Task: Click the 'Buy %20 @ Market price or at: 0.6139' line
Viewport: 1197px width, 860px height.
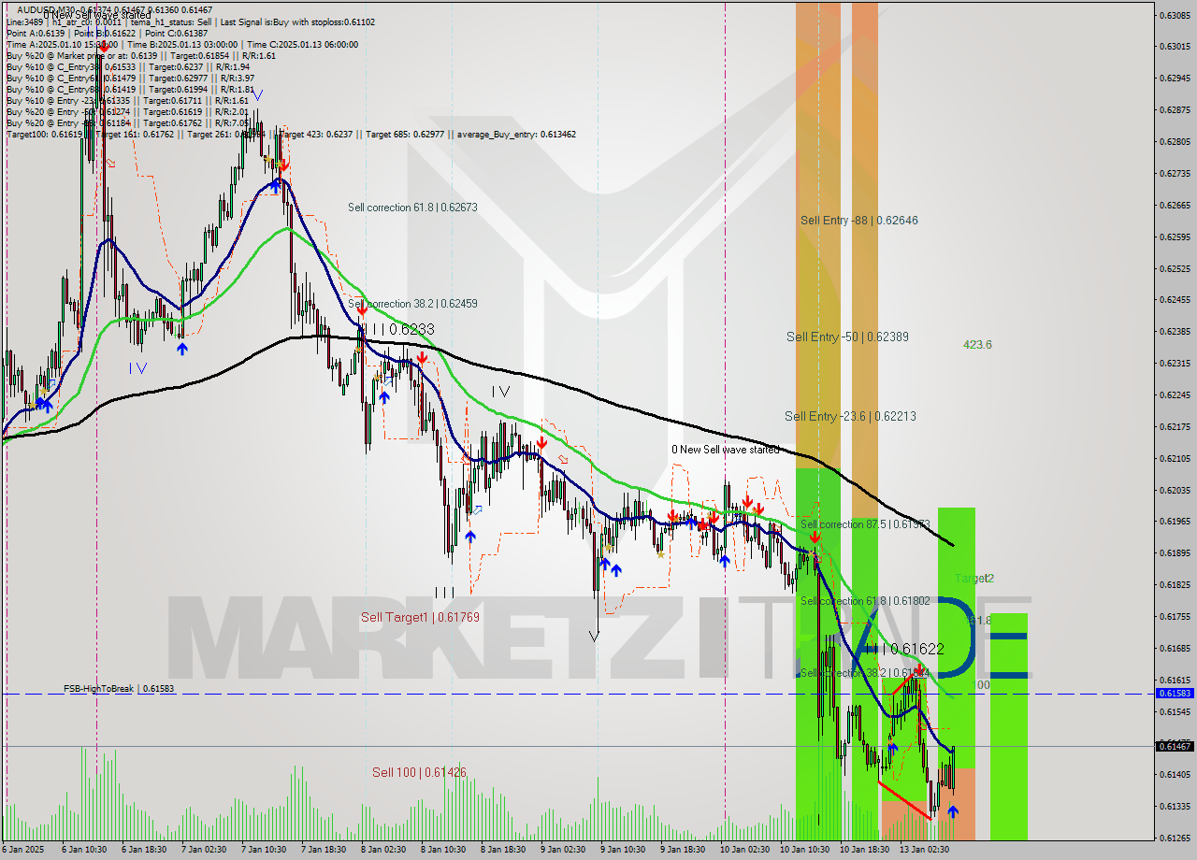Action: coord(141,55)
